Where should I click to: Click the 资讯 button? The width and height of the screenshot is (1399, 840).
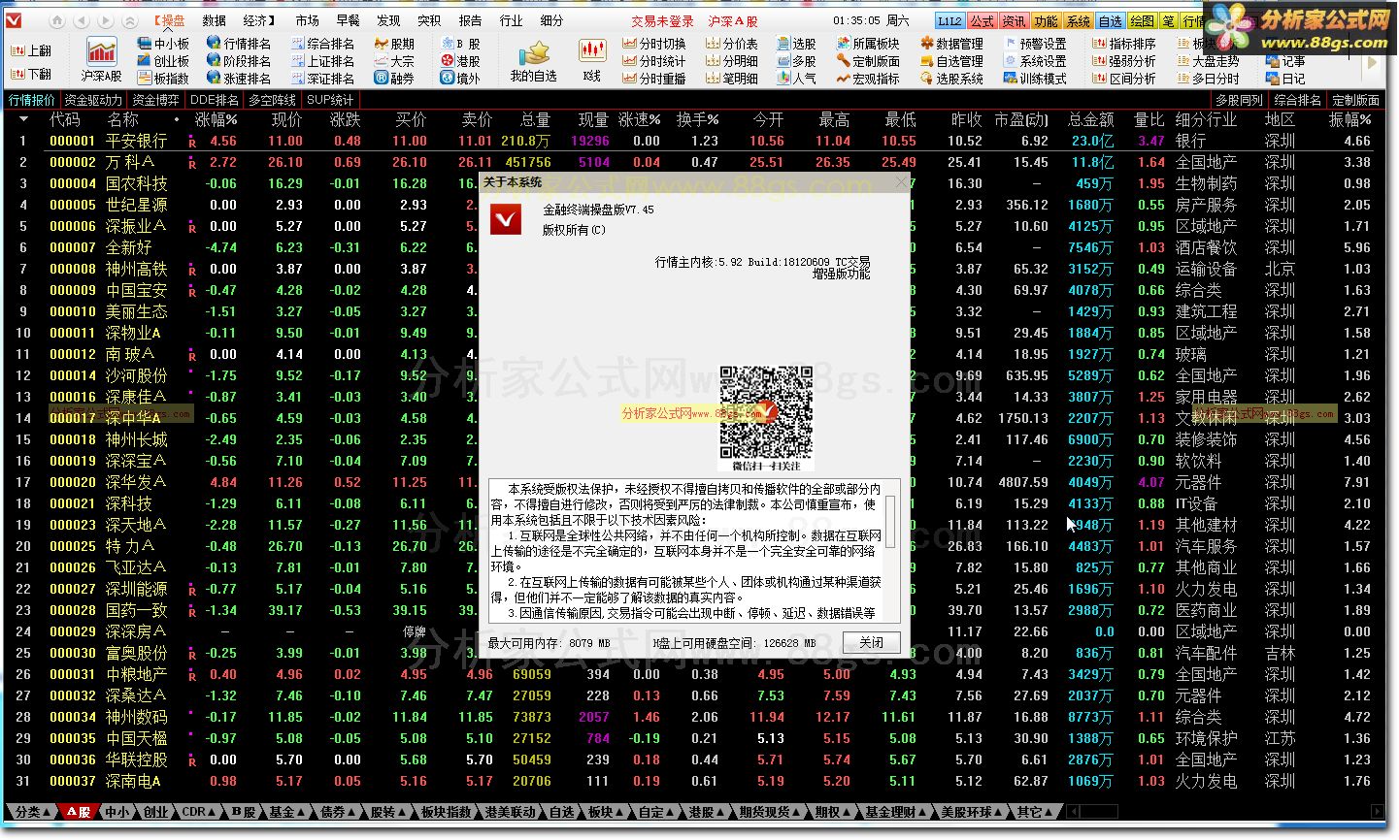coord(1015,20)
